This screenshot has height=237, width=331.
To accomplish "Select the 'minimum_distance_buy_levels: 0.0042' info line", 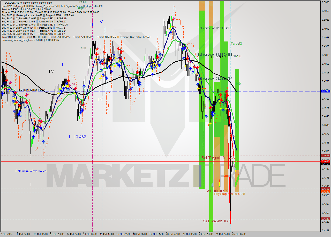I will 31,40.
